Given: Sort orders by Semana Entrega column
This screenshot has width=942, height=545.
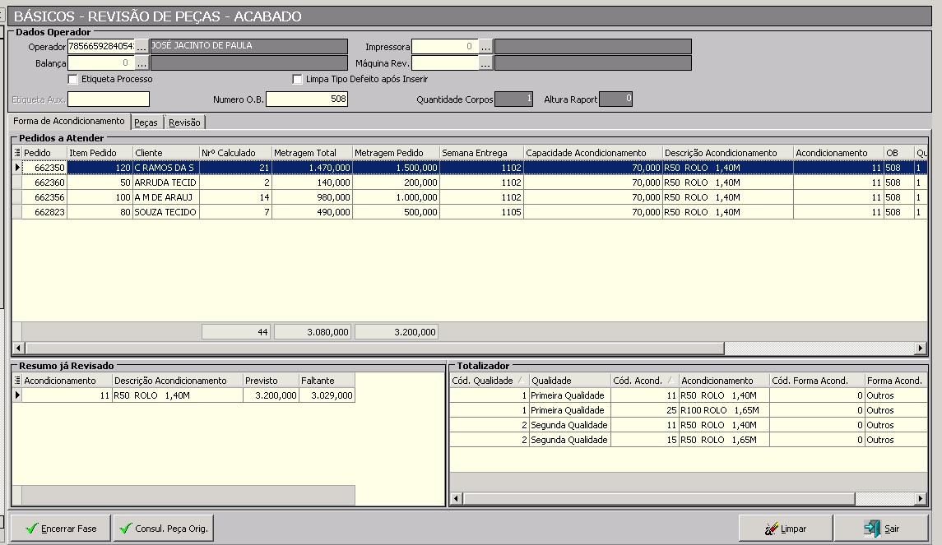Looking at the screenshot, I should (x=481, y=153).
